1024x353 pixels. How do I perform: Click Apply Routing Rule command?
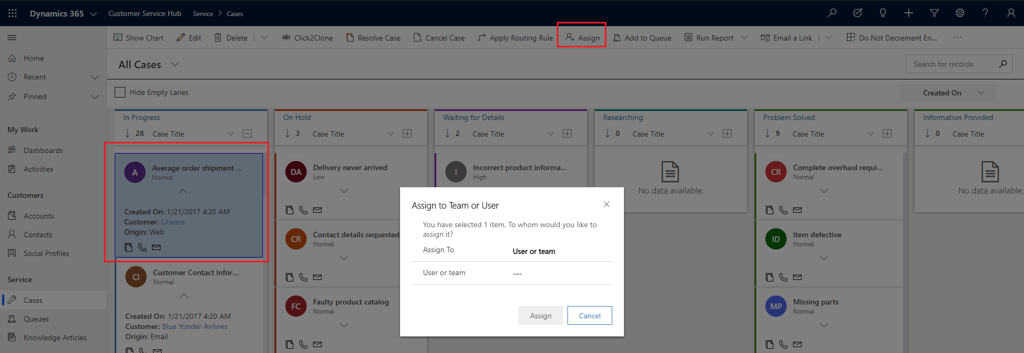coord(515,37)
